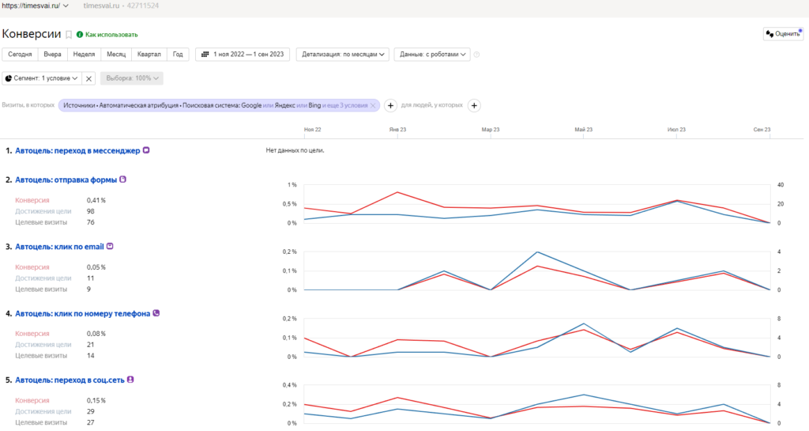Open goal Автоцель: клик по номеру телефона
This screenshot has width=809, height=431.
(82, 313)
